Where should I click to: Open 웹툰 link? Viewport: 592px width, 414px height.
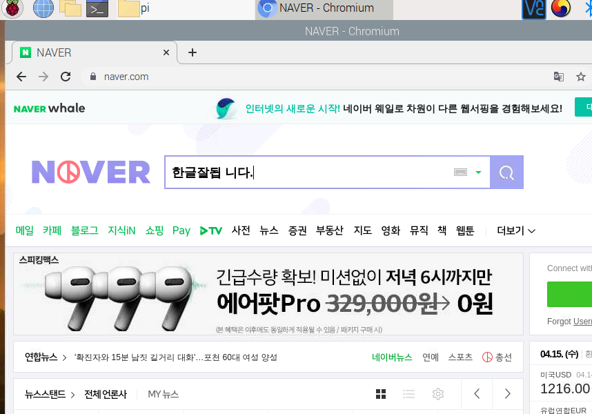(x=465, y=230)
